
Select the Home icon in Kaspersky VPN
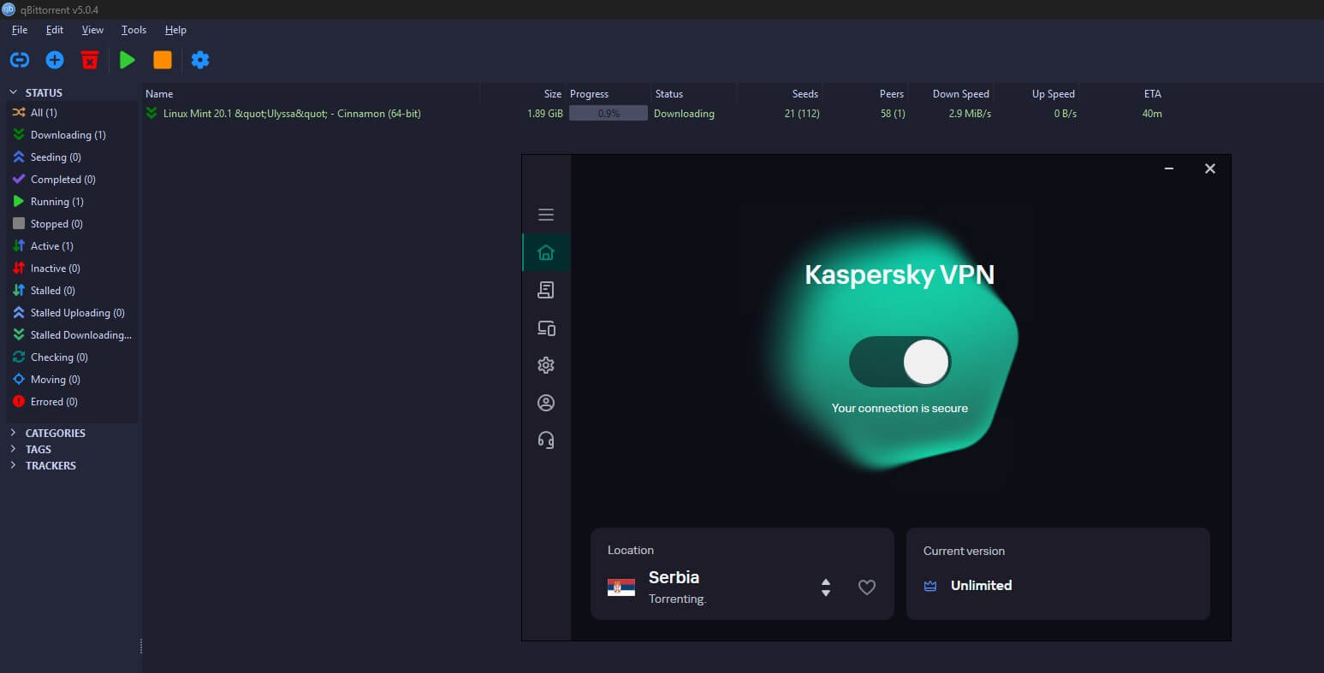[546, 252]
